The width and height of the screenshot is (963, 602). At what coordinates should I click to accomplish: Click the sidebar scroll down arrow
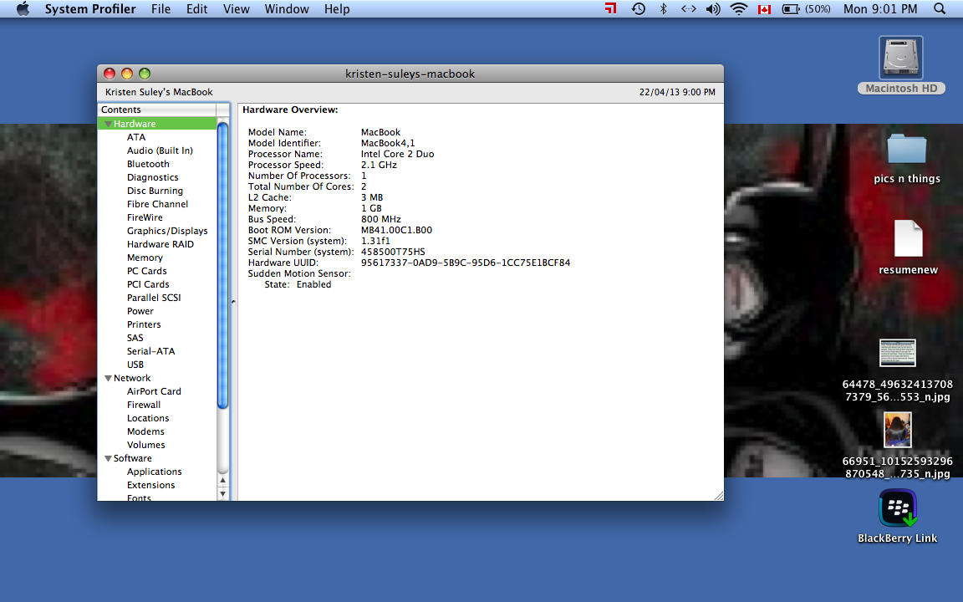click(x=223, y=493)
